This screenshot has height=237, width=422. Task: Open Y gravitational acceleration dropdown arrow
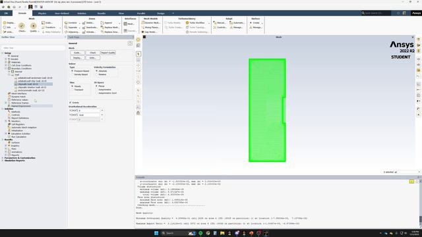pos(102,115)
